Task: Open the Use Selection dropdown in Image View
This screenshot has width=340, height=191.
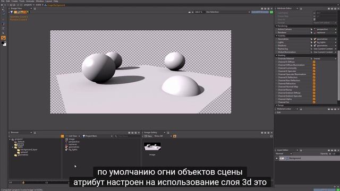Action: [x=228, y=12]
